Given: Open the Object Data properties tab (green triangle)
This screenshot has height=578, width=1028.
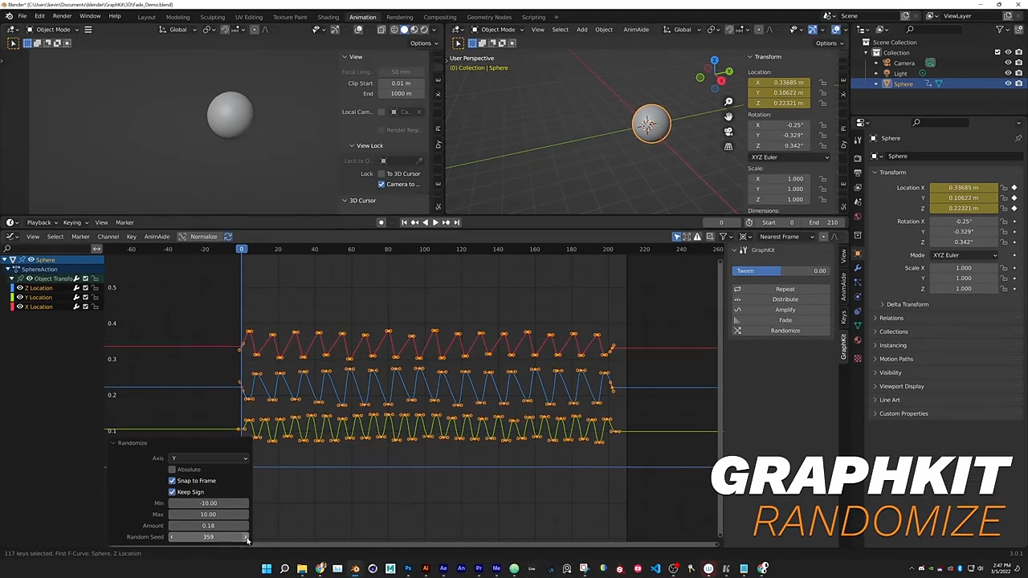Looking at the screenshot, I should click(858, 325).
